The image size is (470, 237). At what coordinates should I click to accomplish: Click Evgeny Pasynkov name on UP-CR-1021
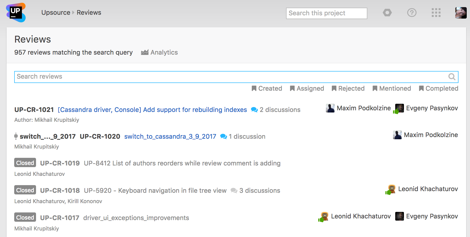tap(432, 108)
